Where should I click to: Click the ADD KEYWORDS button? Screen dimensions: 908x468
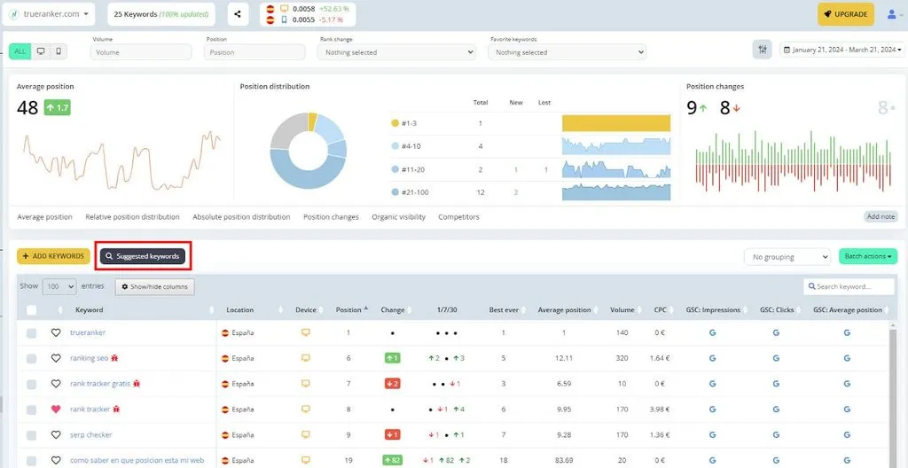53,256
